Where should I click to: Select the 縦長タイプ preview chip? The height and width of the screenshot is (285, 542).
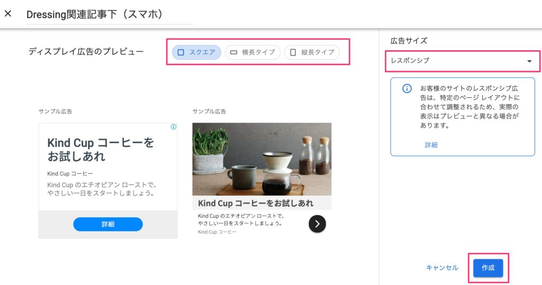312,52
